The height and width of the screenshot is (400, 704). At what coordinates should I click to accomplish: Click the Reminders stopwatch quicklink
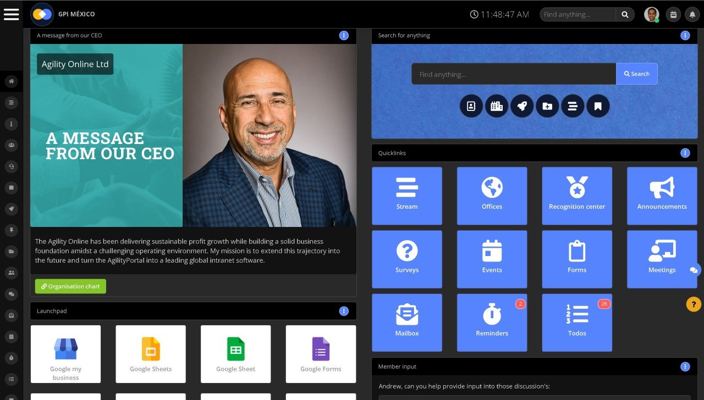point(492,322)
